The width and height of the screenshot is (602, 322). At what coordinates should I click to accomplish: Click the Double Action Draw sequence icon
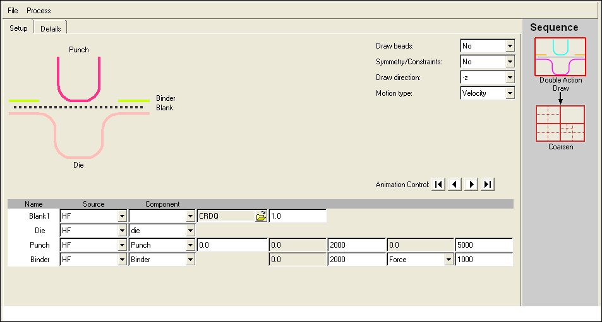click(560, 57)
